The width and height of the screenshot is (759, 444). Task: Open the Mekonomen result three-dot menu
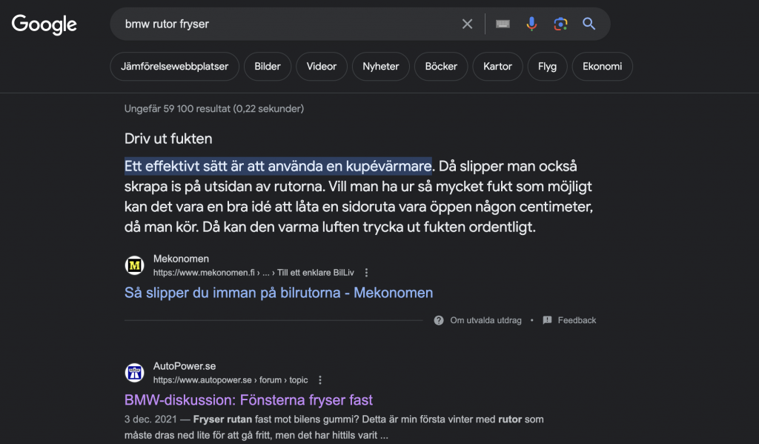(366, 273)
